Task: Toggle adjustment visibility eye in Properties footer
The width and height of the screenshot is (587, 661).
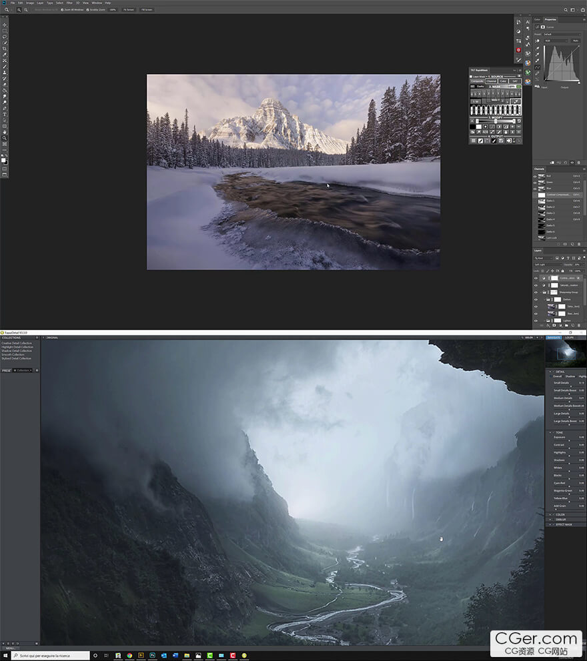Action: click(x=572, y=163)
